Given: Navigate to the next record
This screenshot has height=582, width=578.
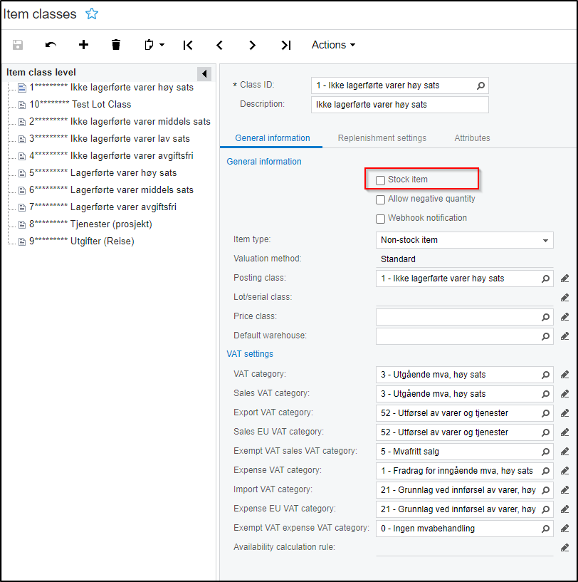Looking at the screenshot, I should 252,45.
